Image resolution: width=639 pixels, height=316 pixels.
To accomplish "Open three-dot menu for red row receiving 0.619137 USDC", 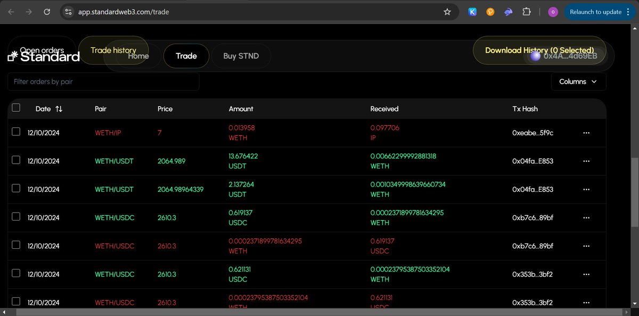I will point(586,246).
